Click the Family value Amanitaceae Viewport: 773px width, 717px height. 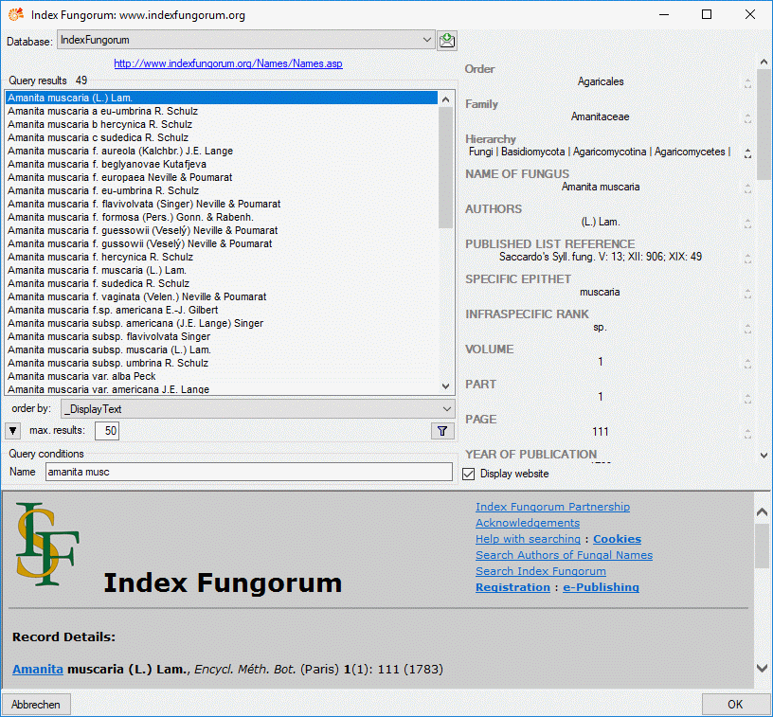click(x=600, y=117)
